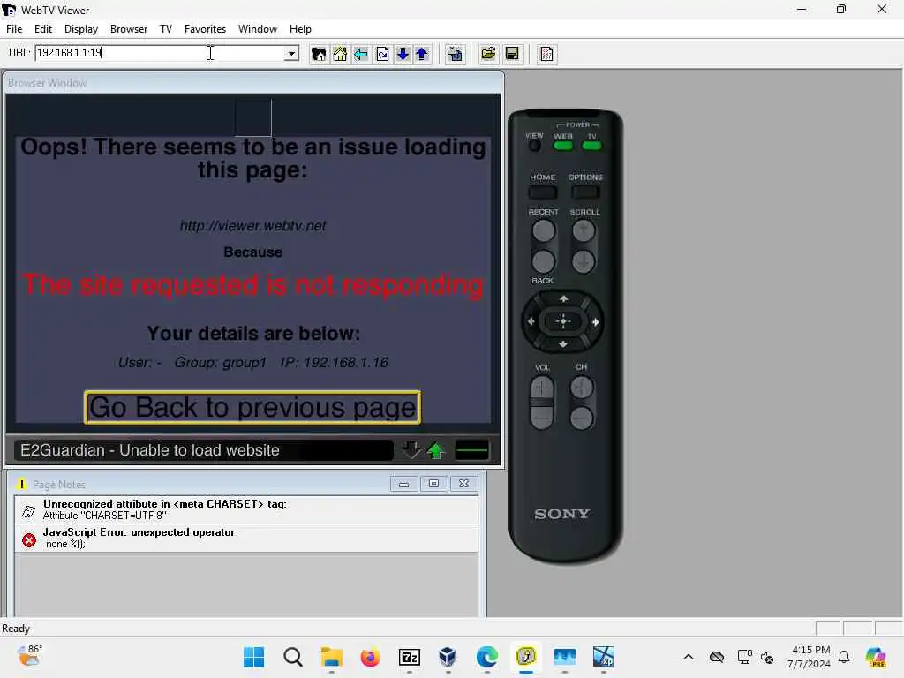The image size is (904, 678).
Task: Open taskbar Search
Action: (293, 657)
